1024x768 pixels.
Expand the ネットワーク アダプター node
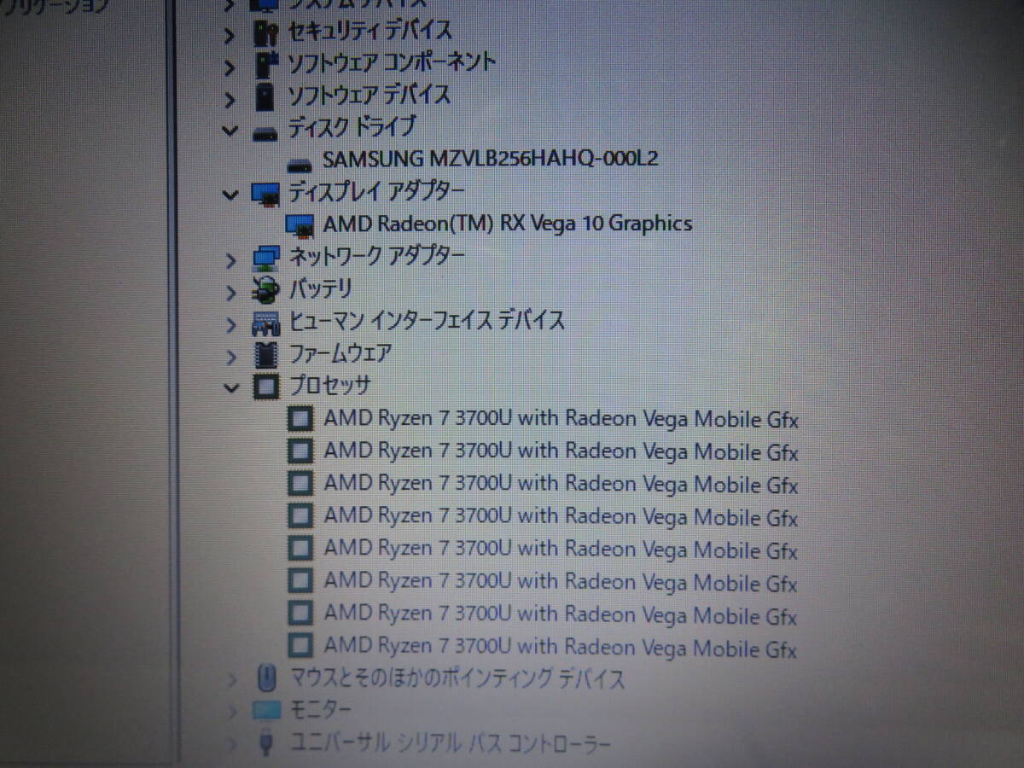point(230,260)
